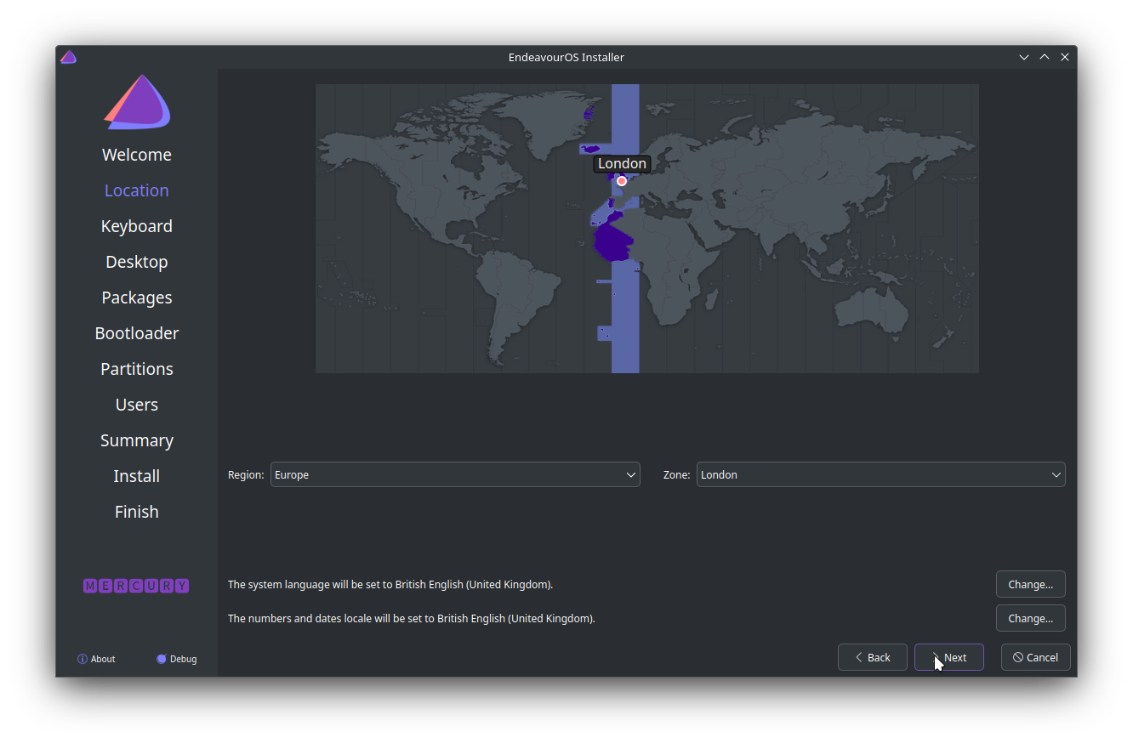
Task: Select the Partitions step in the sidebar
Action: (x=137, y=369)
